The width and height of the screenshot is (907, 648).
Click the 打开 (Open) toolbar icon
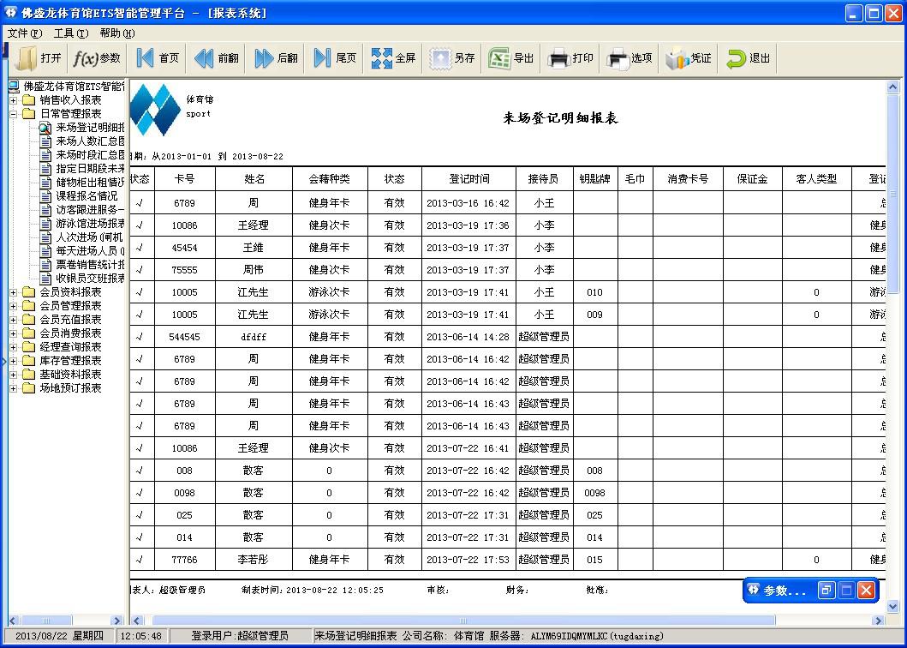[x=39, y=58]
